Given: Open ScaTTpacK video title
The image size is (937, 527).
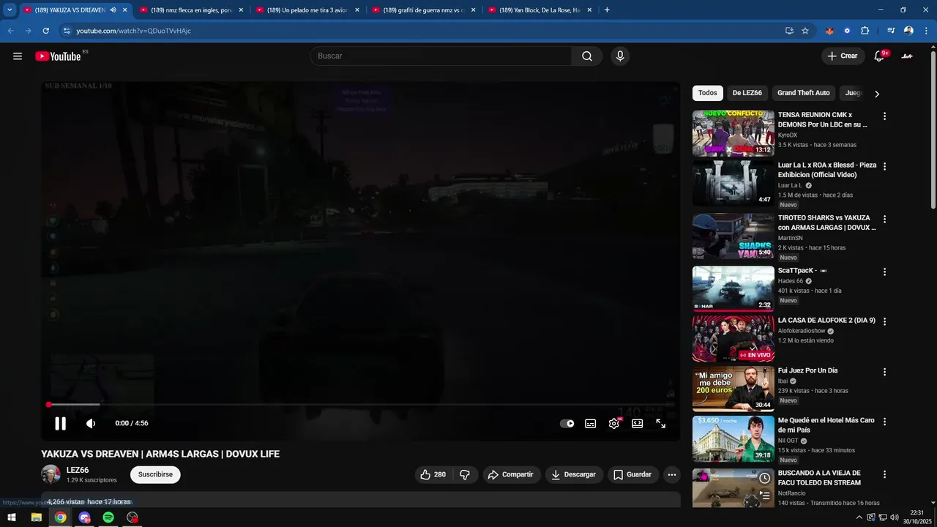Looking at the screenshot, I should 802,271.
